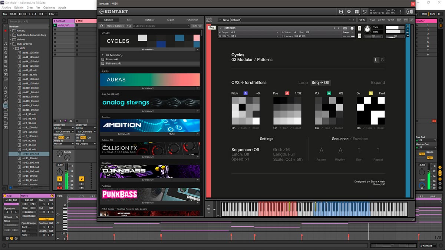This screenshot has width=445, height=250.
Task: Click Seq → Off mode button
Action: click(320, 83)
